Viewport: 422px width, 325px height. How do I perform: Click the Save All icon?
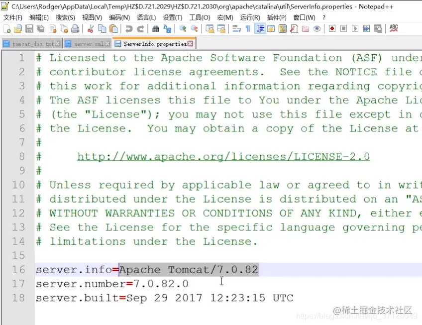pos(41,29)
